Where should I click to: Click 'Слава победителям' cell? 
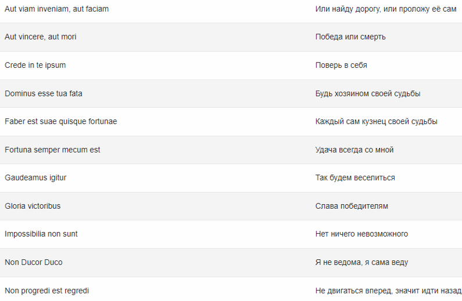[352, 206]
